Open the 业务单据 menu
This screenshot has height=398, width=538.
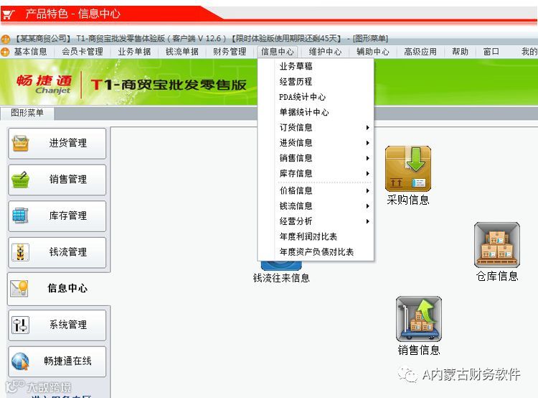pos(134,52)
